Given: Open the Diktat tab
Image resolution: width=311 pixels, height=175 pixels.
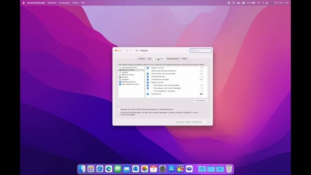Looking at the screenshot, I should (x=185, y=59).
